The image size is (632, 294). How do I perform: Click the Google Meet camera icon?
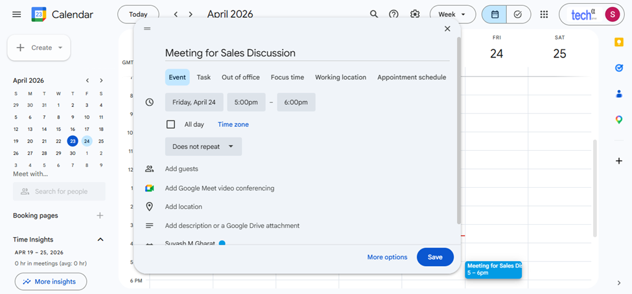click(x=150, y=188)
